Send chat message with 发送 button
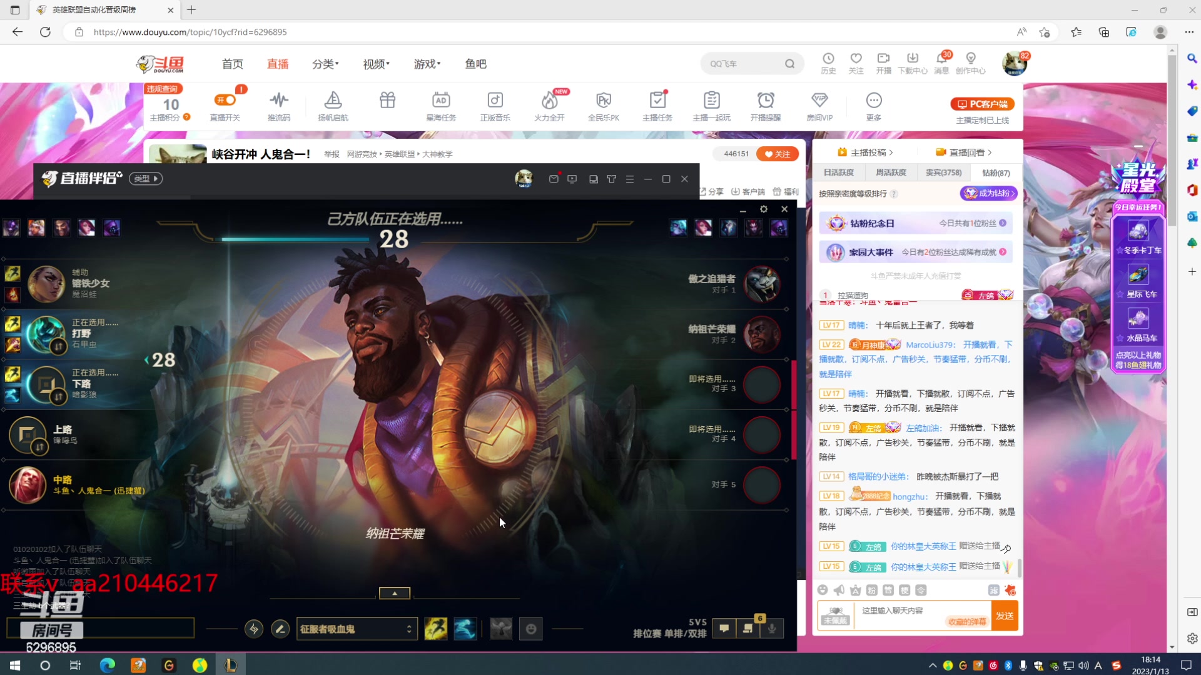1201x675 pixels. (x=1005, y=616)
